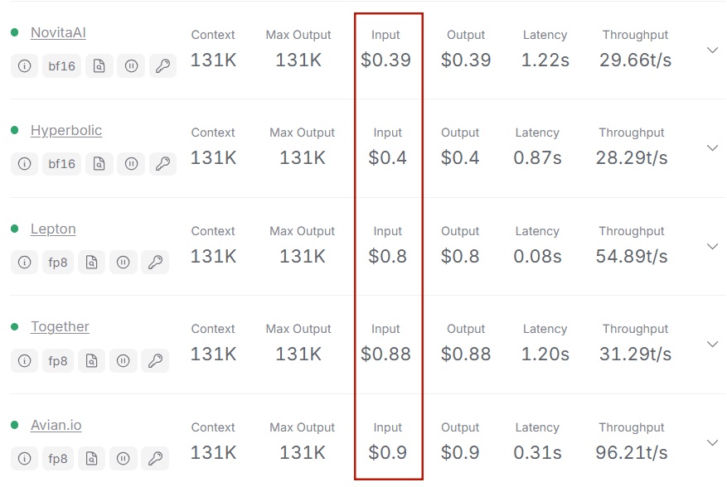Viewport: 727px width, 487px height.
Task: Click the document search icon under Hyperbolic
Action: [x=99, y=163]
